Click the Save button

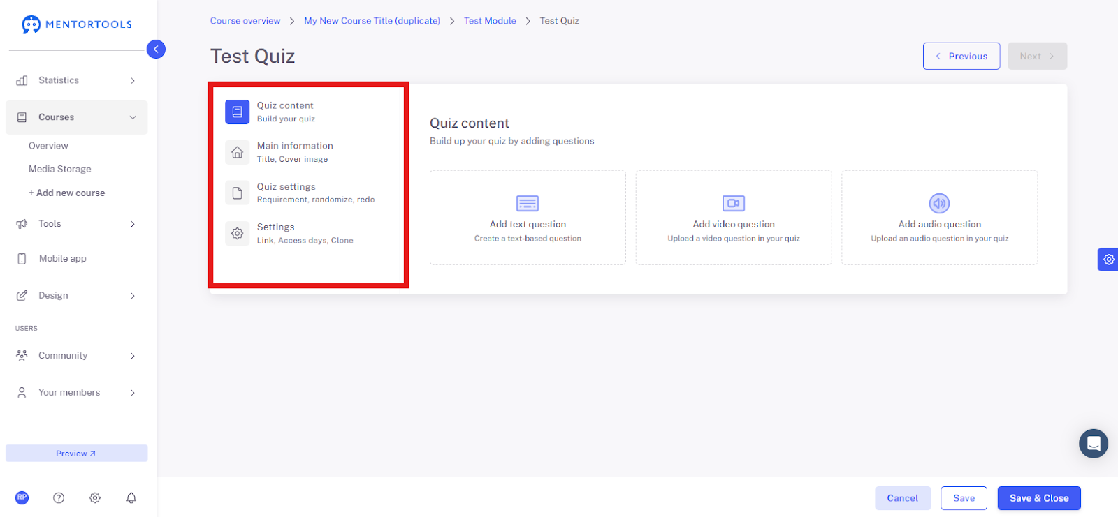pos(964,498)
